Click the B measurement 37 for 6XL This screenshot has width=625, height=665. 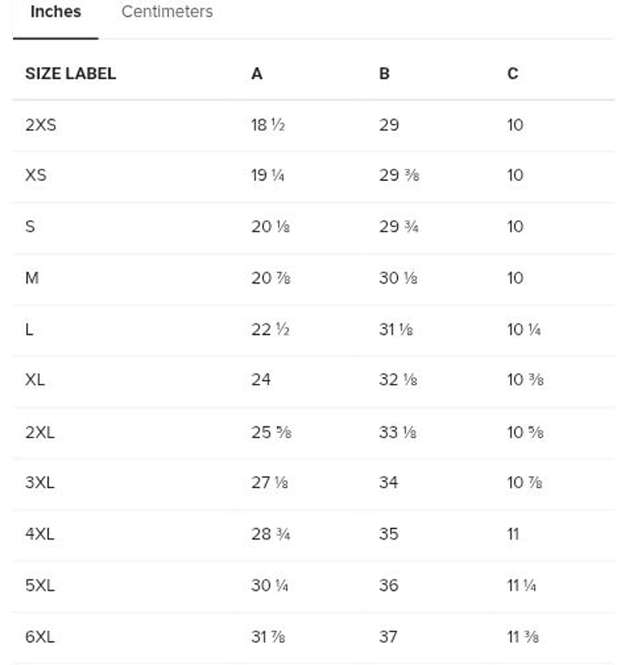tap(388, 636)
